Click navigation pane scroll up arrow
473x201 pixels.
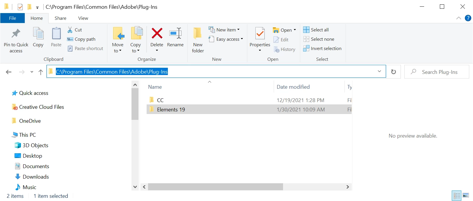coord(135,85)
